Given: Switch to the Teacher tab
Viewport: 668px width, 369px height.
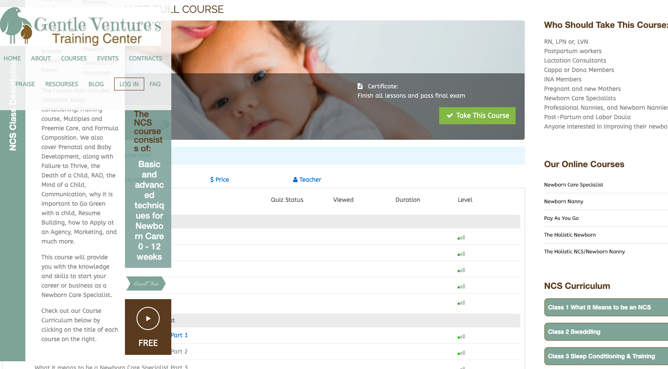Looking at the screenshot, I should pyautogui.click(x=307, y=180).
